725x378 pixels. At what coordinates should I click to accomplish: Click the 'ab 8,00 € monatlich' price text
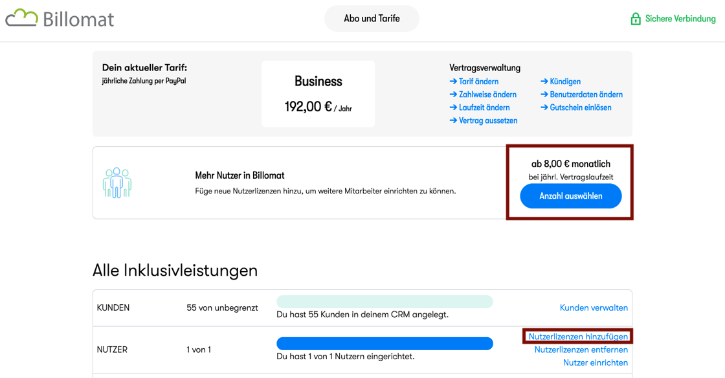570,164
